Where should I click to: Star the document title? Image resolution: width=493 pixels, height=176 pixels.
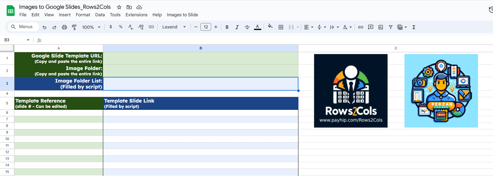tap(119, 7)
